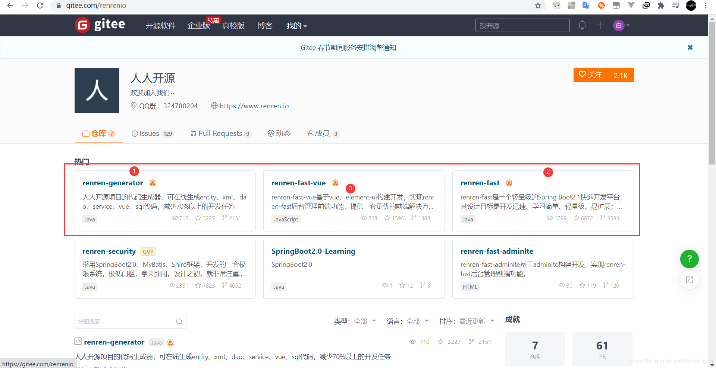Switch to the 成员 tab
Image resolution: width=716 pixels, height=368 pixels.
tap(323, 134)
